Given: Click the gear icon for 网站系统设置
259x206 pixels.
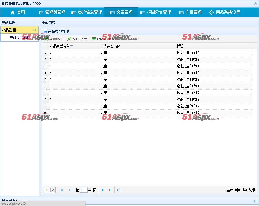Looking at the screenshot, I should point(212,12).
